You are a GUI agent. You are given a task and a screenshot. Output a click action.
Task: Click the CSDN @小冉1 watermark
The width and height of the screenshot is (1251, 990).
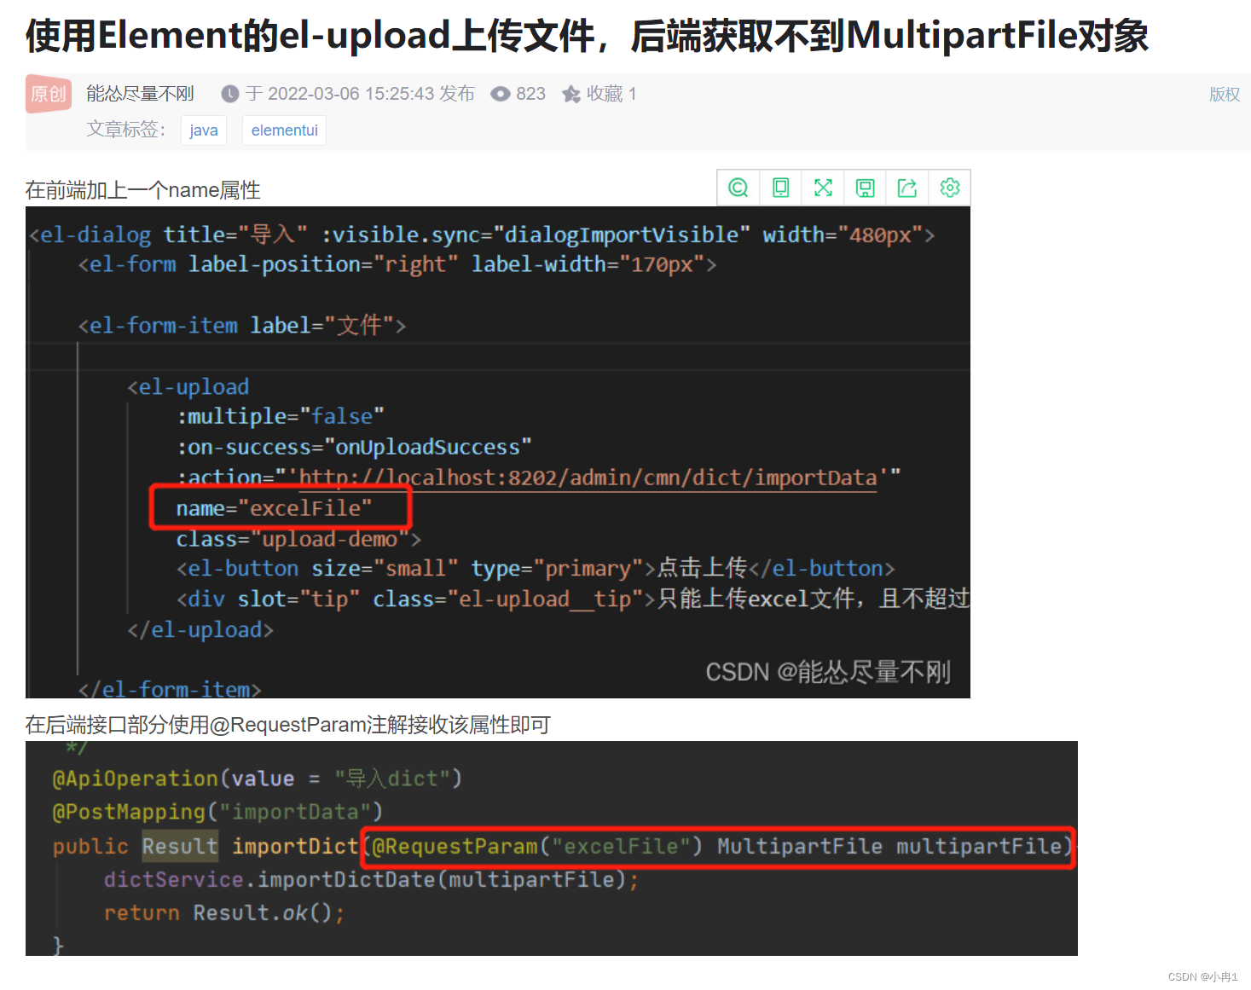coord(1204,976)
